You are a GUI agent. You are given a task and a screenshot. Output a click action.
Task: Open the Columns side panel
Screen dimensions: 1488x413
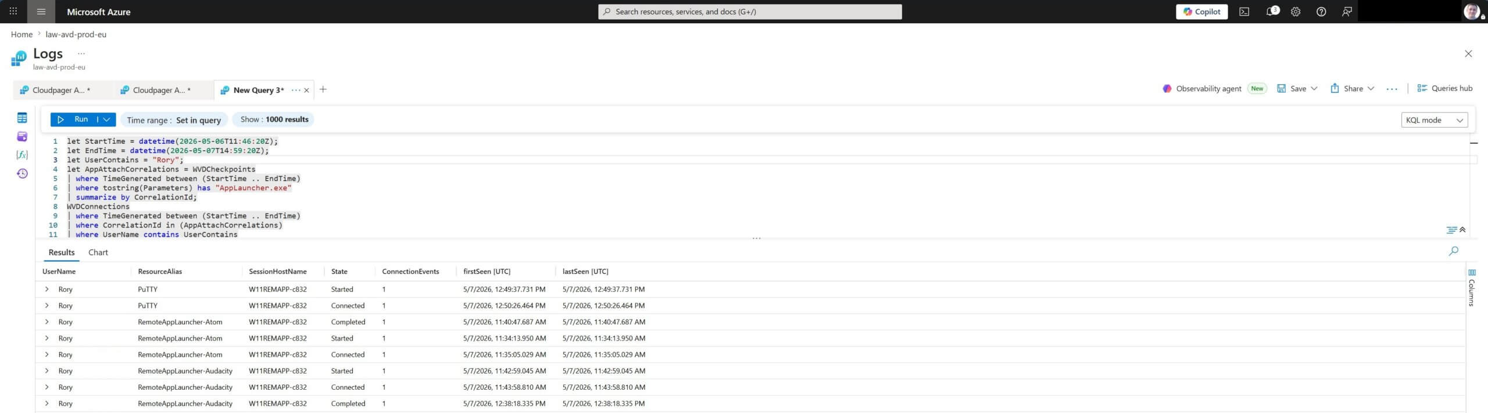pos(1472,288)
